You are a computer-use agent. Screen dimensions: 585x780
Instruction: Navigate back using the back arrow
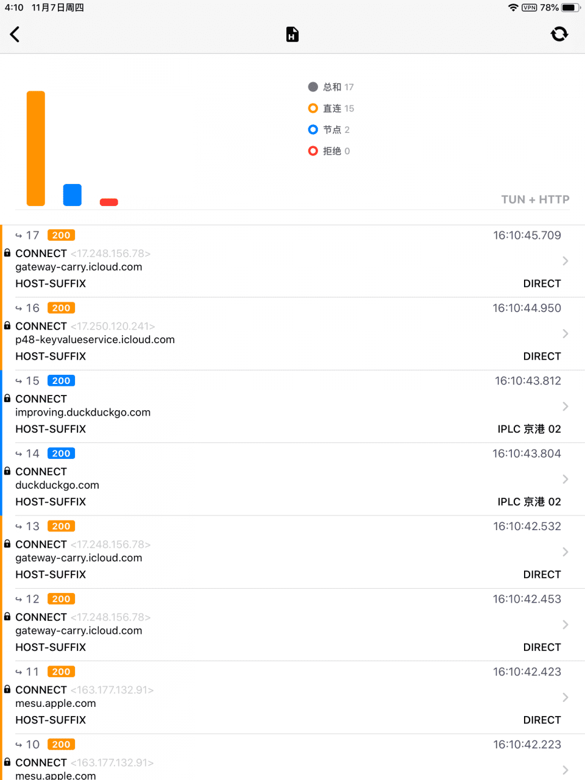point(15,34)
